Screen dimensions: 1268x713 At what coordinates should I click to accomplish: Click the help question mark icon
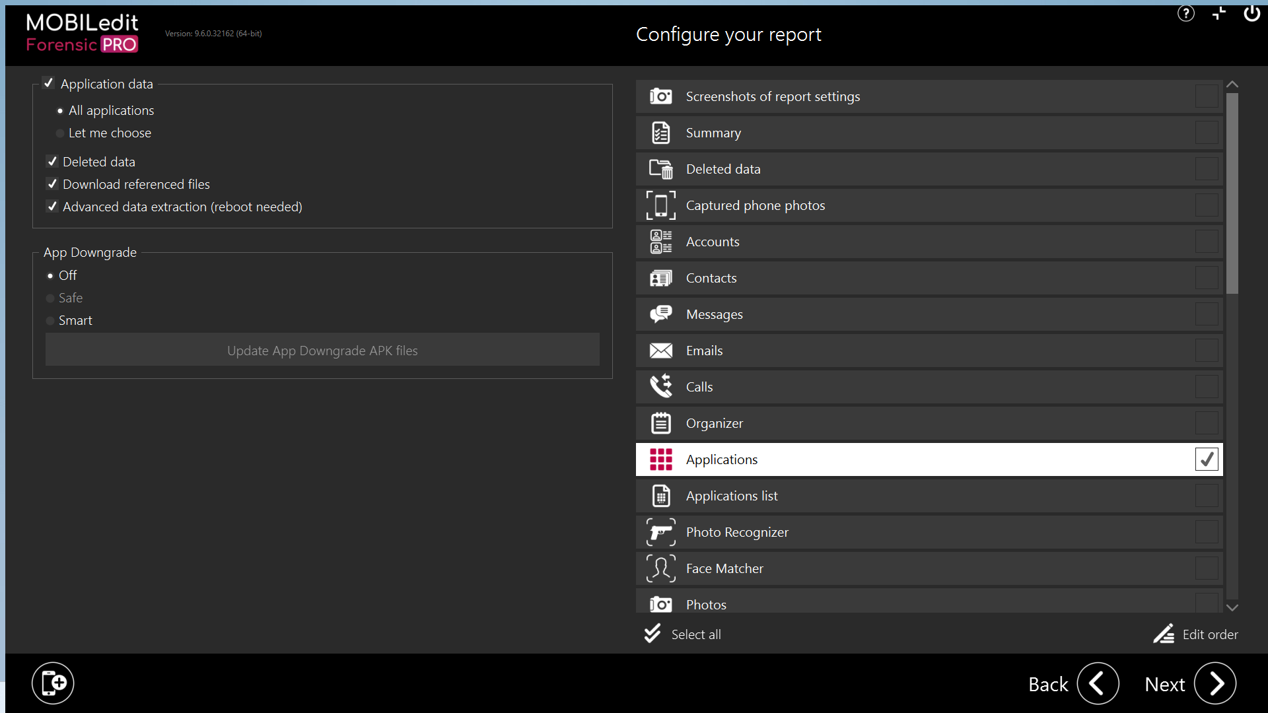(1185, 14)
